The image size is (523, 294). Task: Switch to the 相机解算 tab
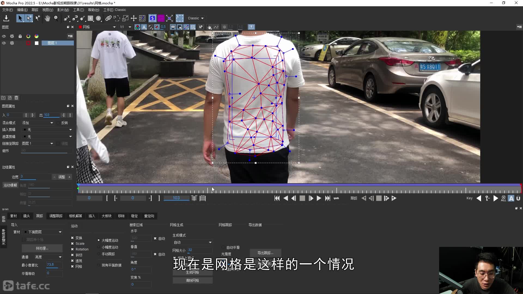click(75, 216)
